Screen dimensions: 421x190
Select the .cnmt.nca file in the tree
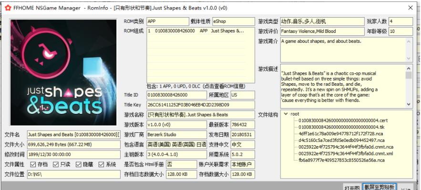[x=346, y=147]
